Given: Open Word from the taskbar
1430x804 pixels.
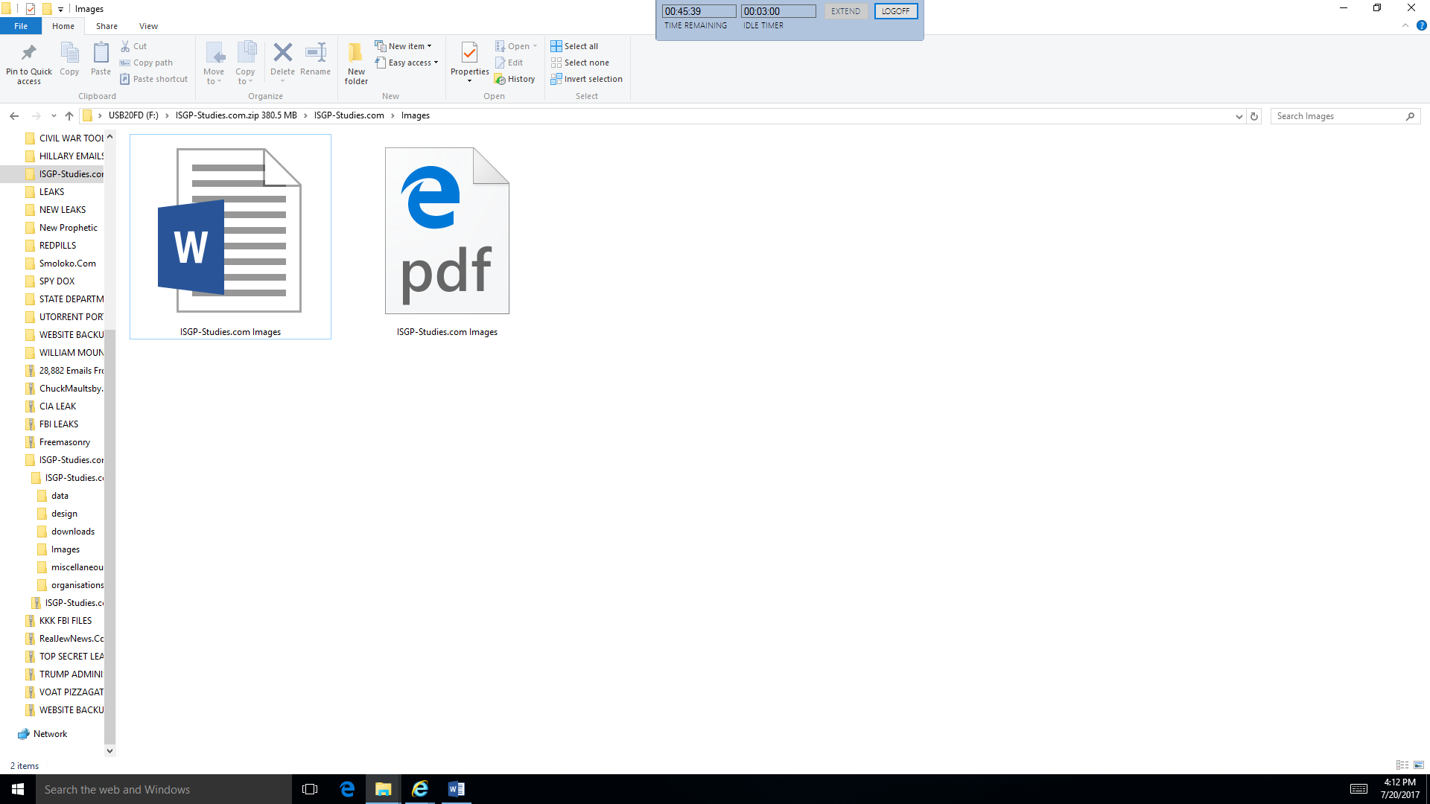Looking at the screenshot, I should tap(456, 789).
